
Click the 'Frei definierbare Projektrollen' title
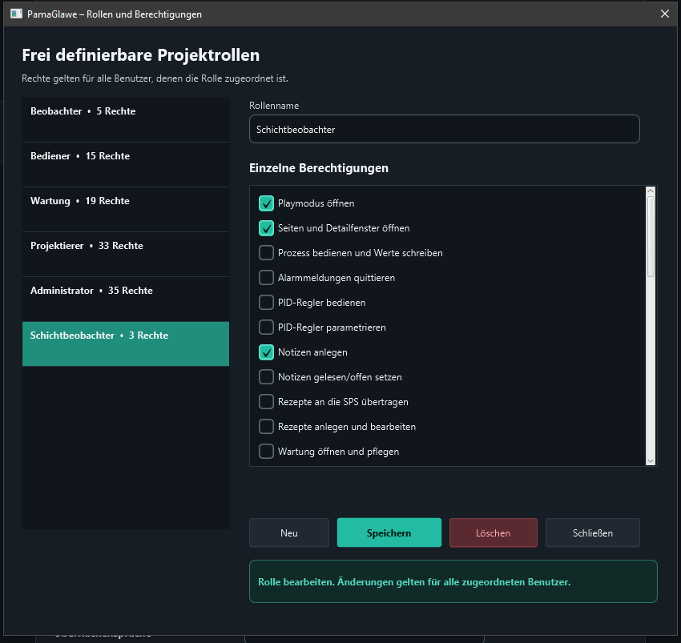141,55
